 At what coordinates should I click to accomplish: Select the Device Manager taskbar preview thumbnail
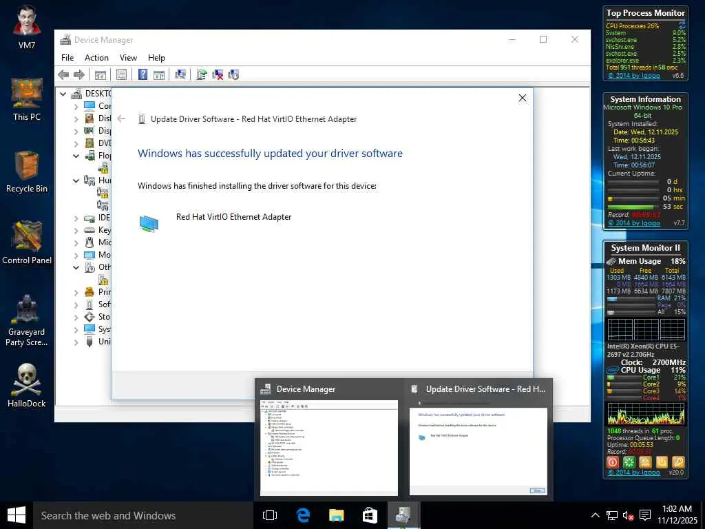click(x=329, y=448)
